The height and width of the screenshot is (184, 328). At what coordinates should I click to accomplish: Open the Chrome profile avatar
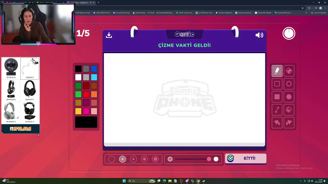pos(320,8)
